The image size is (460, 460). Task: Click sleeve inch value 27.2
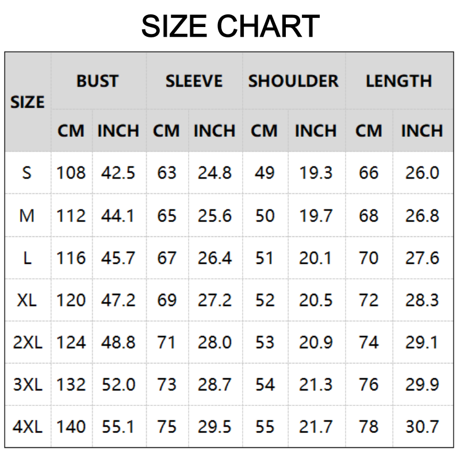(x=214, y=300)
